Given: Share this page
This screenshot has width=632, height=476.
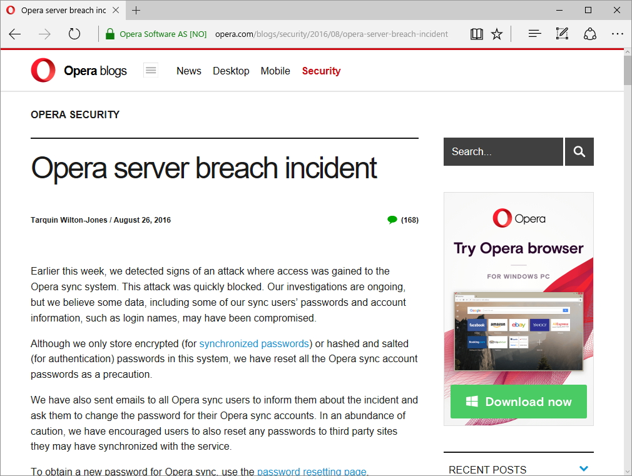Looking at the screenshot, I should pos(589,34).
